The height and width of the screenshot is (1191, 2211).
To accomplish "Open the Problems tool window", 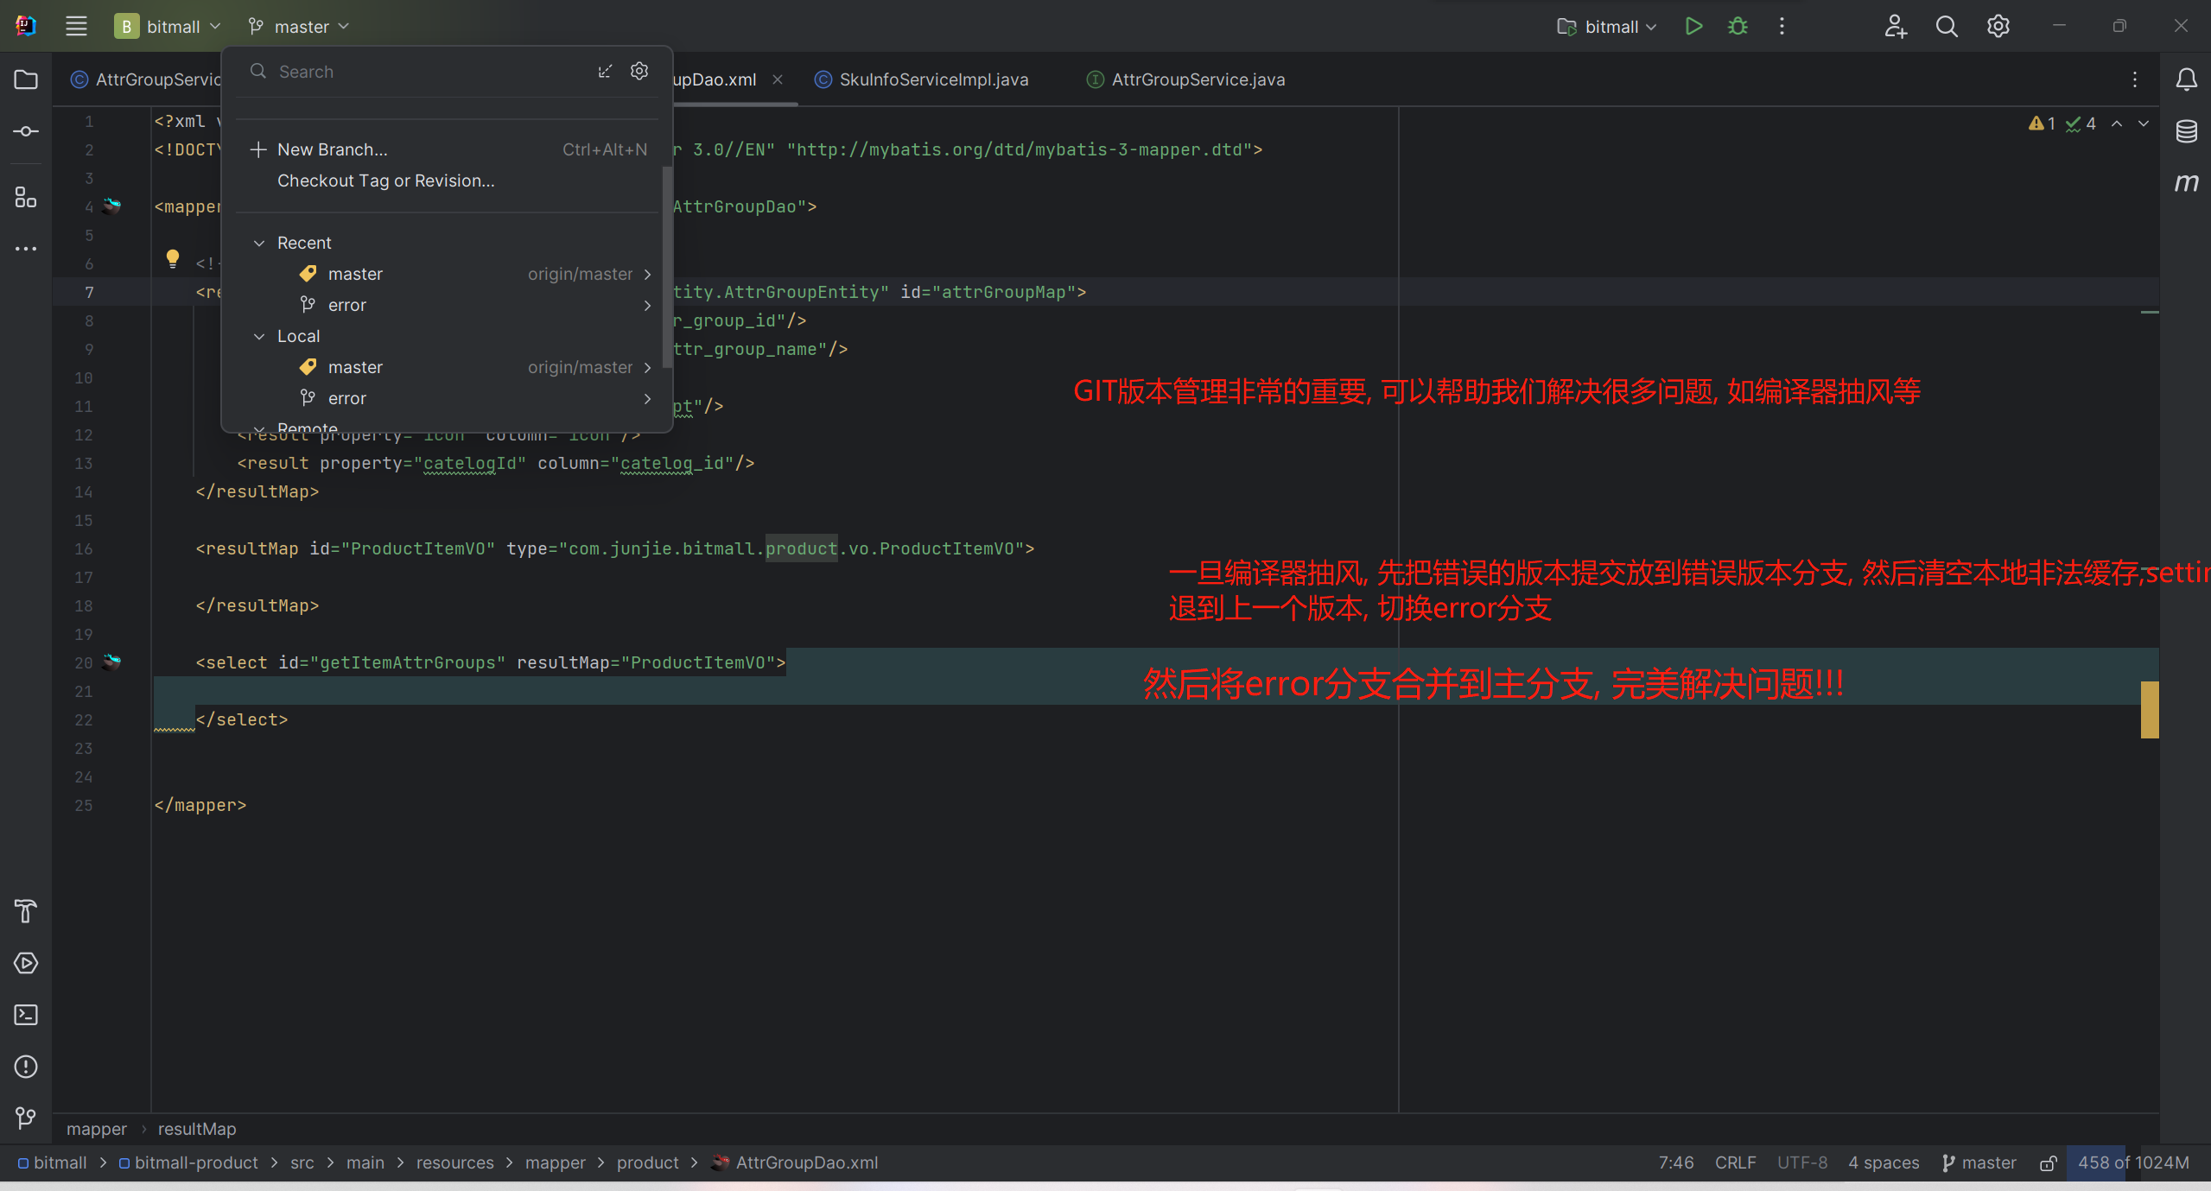I will point(26,1067).
